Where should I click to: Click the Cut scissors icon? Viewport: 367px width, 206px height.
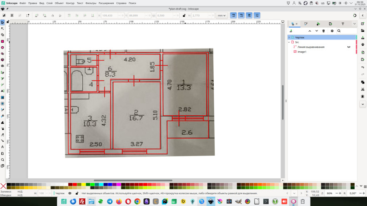[362, 89]
